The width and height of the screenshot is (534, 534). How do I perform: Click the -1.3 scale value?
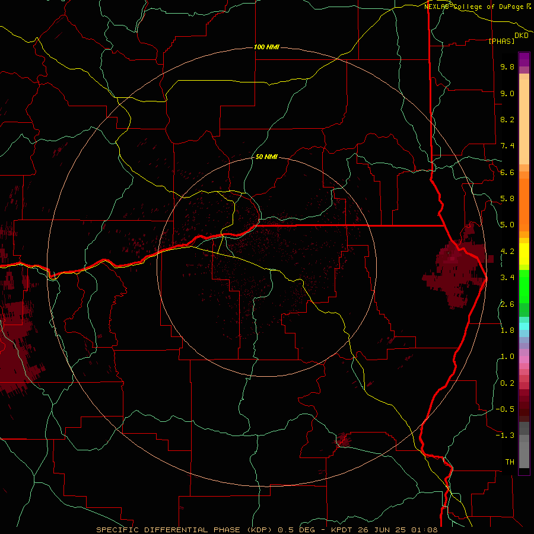click(505, 436)
